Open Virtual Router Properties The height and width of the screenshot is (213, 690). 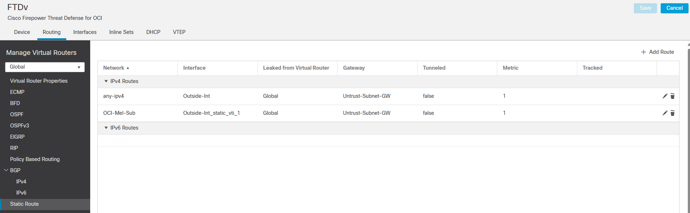pyautogui.click(x=39, y=81)
